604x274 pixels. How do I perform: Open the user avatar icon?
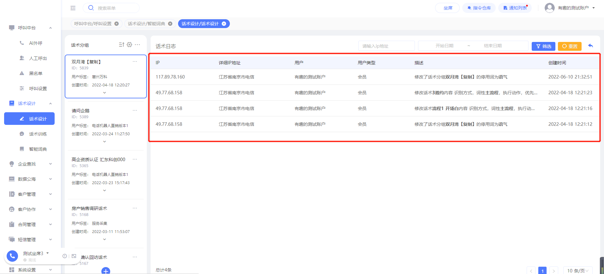[x=550, y=8]
